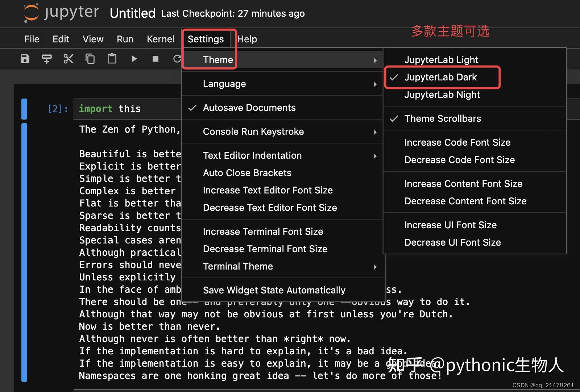The width and height of the screenshot is (580, 392).
Task: Run the current cell with the play icon
Action: (x=134, y=59)
